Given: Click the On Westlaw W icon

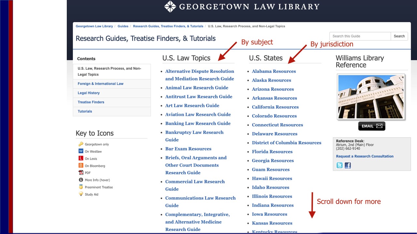Looking at the screenshot, I should point(81,151).
